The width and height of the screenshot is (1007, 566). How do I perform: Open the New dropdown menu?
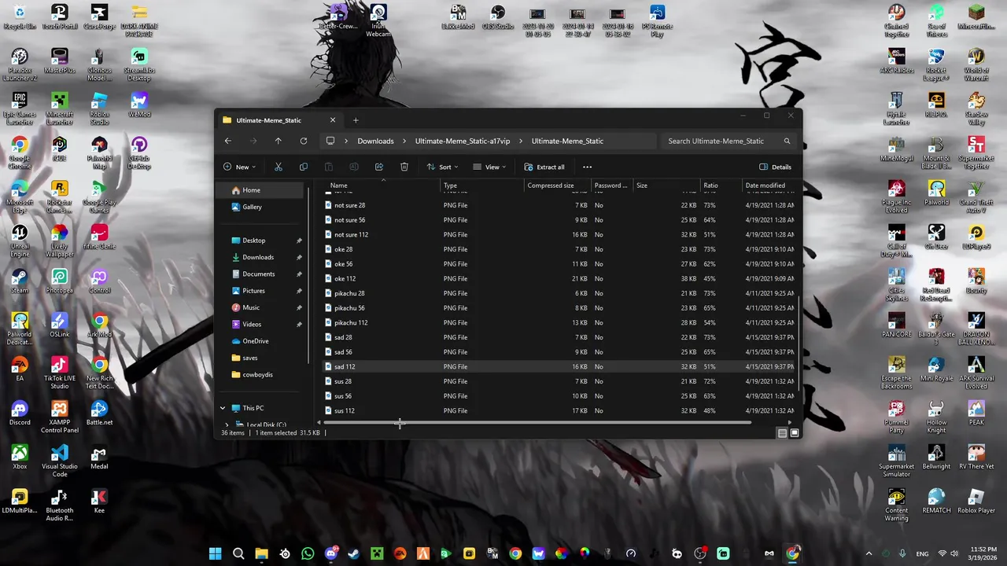coord(241,167)
